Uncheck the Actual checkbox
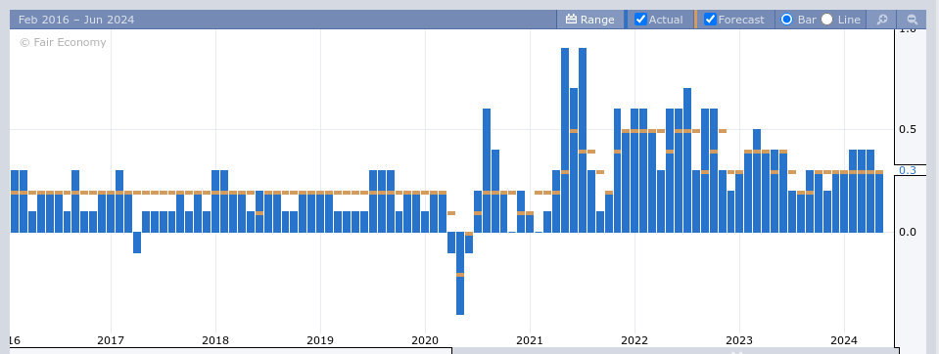 tap(640, 20)
